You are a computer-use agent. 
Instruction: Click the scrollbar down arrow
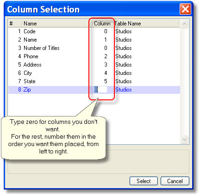point(184,139)
